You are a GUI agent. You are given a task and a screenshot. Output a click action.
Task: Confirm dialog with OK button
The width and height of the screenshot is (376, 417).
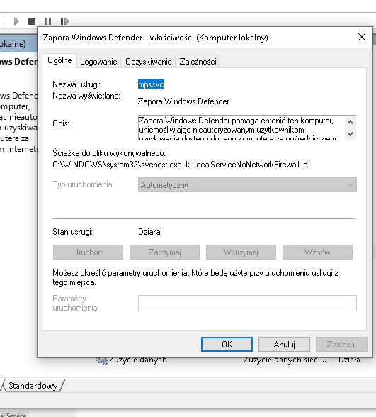227,345
